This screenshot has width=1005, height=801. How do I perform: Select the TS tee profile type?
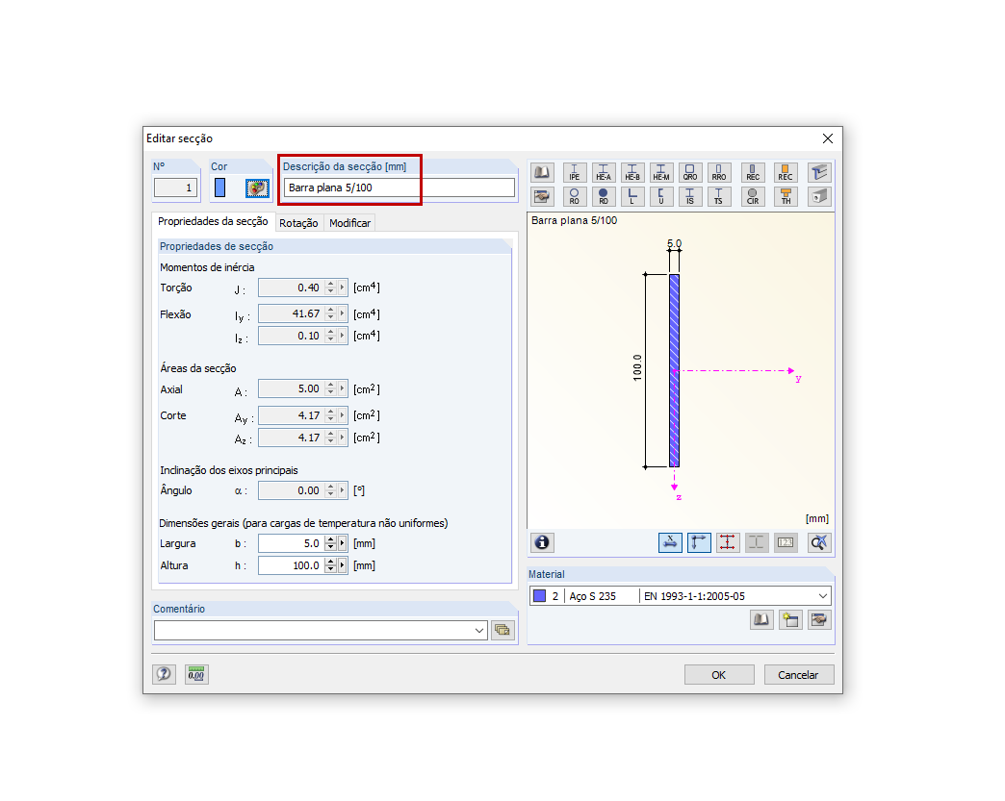point(718,196)
